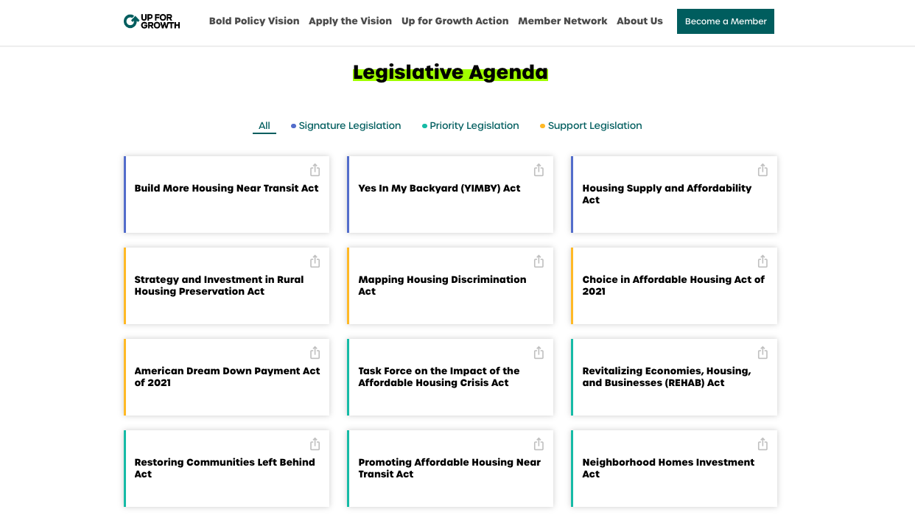Open Bold Policy Vision menu
915x515 pixels.
254,21
